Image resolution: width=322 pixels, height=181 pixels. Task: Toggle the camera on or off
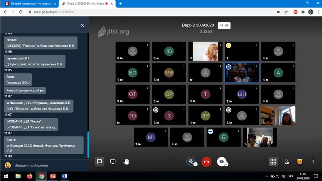pyautogui.click(x=221, y=162)
